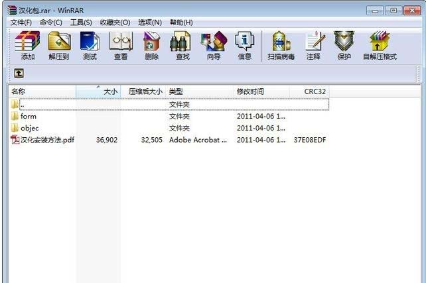Click the 保护 (Protect) shield icon
426x283 pixels.
click(344, 41)
